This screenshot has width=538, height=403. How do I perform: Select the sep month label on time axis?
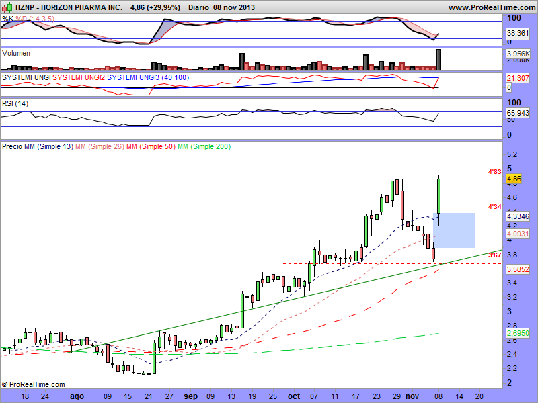coord(190,396)
